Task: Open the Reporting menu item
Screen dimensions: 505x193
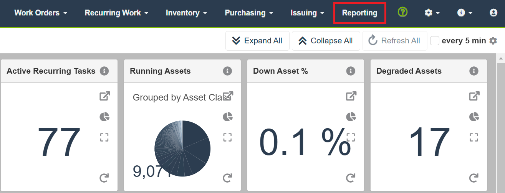Action: click(359, 13)
